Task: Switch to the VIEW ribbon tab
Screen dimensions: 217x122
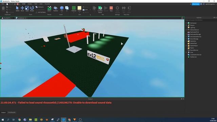Action: [x=41, y=4]
